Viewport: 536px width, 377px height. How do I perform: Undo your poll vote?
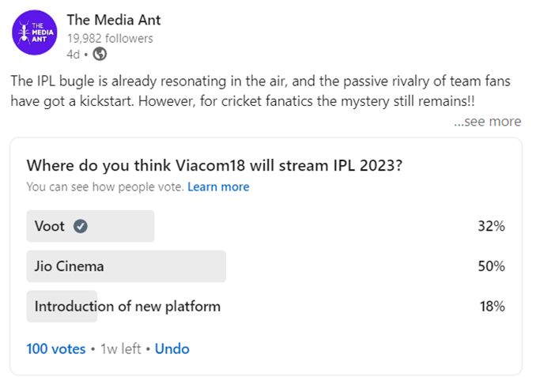pyautogui.click(x=172, y=349)
